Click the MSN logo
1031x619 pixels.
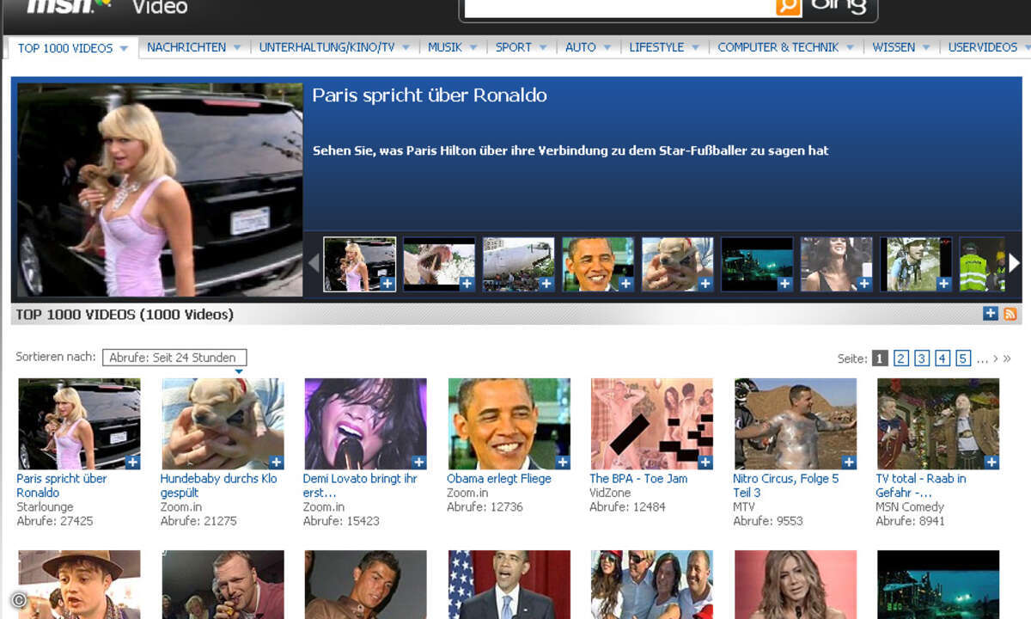[x=69, y=6]
